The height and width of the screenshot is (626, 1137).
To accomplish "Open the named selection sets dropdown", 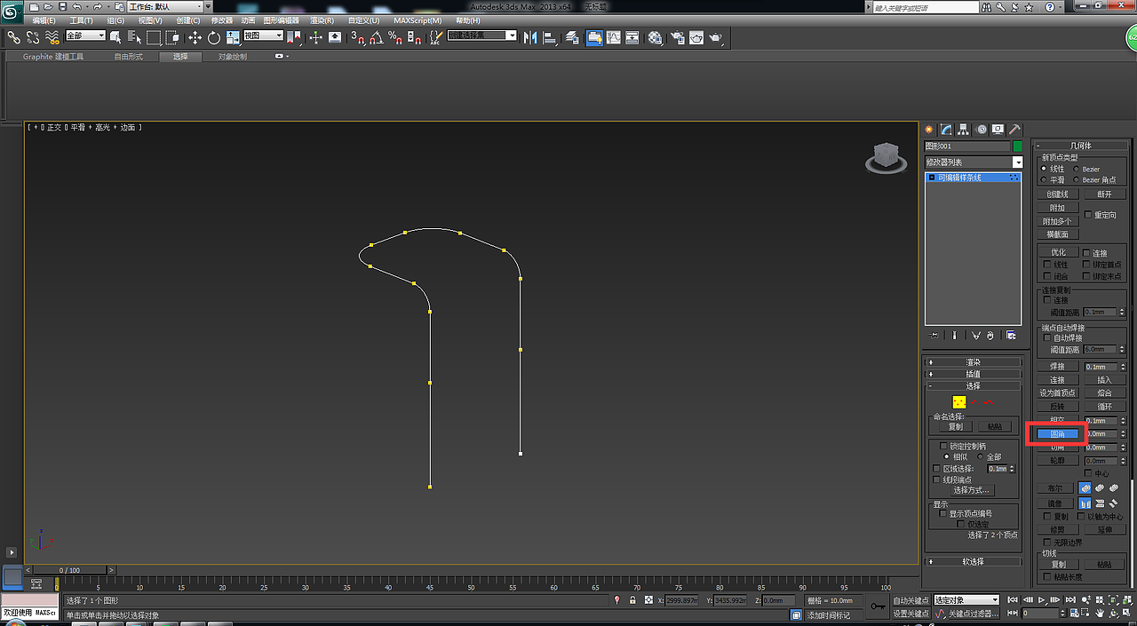I will click(482, 36).
